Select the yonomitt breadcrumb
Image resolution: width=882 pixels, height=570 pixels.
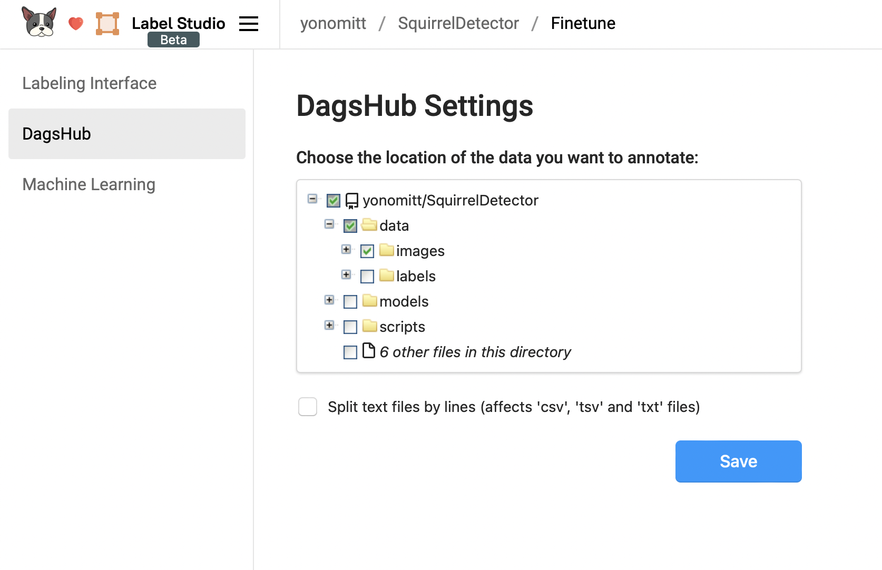[332, 23]
